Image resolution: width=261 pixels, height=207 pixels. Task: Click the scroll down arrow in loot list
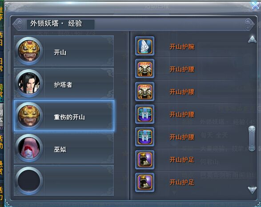tap(252, 190)
